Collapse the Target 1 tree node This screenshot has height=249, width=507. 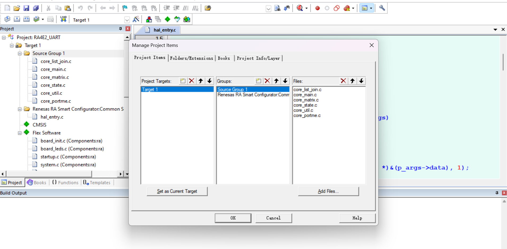tap(12, 46)
